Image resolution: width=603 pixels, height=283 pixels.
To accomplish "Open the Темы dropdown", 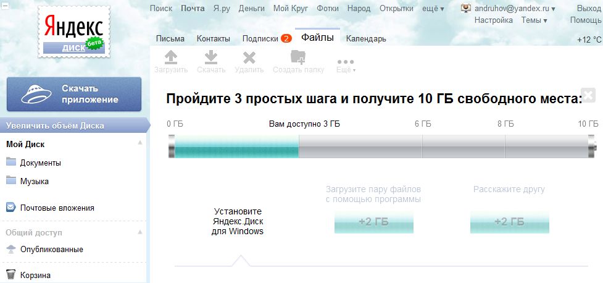I will point(534,20).
